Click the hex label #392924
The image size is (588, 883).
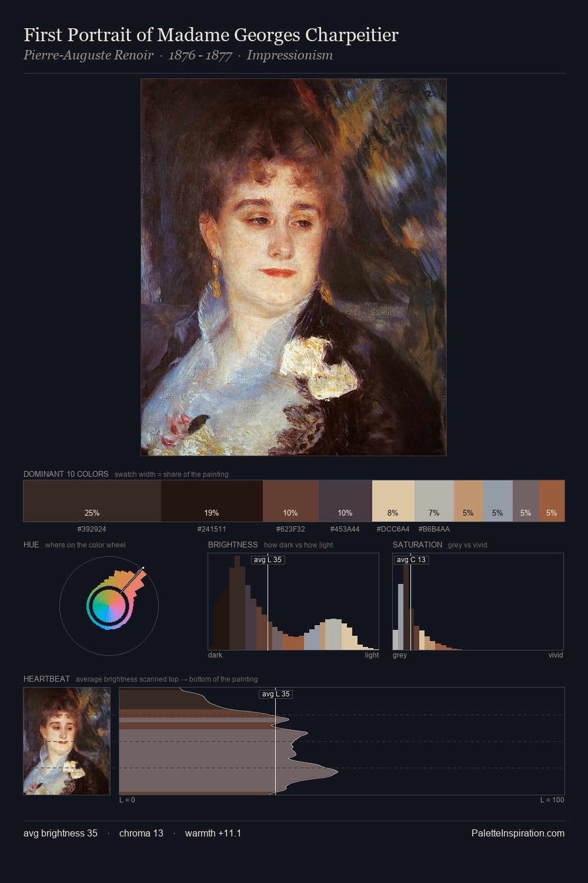click(92, 529)
